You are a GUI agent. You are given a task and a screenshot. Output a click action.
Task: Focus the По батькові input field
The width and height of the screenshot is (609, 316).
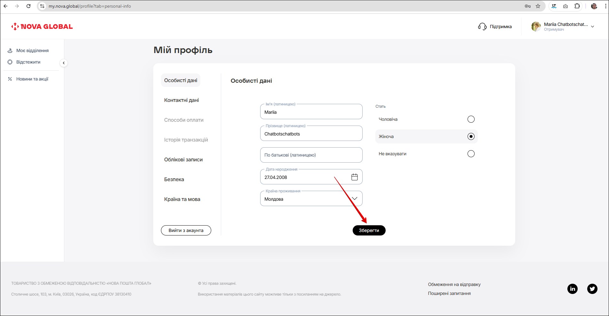coord(311,155)
